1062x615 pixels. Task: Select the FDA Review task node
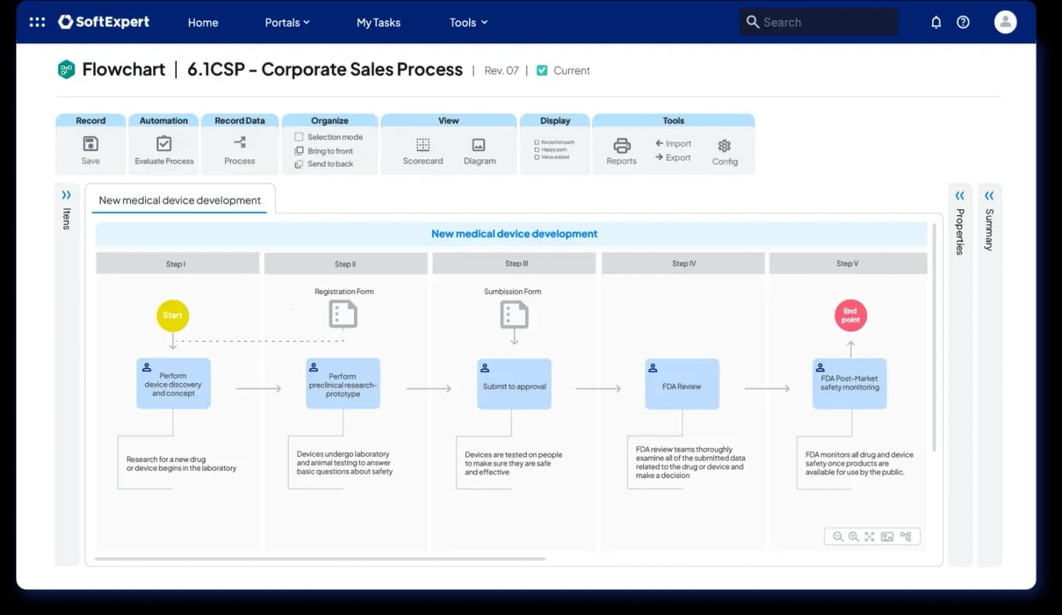pos(682,384)
